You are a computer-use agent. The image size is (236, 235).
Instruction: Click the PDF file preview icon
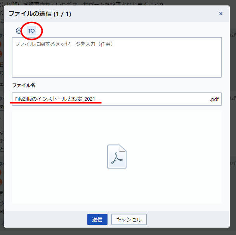tap(116, 157)
